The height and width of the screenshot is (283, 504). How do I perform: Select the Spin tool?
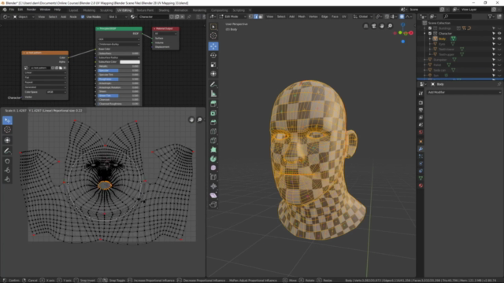(213, 159)
